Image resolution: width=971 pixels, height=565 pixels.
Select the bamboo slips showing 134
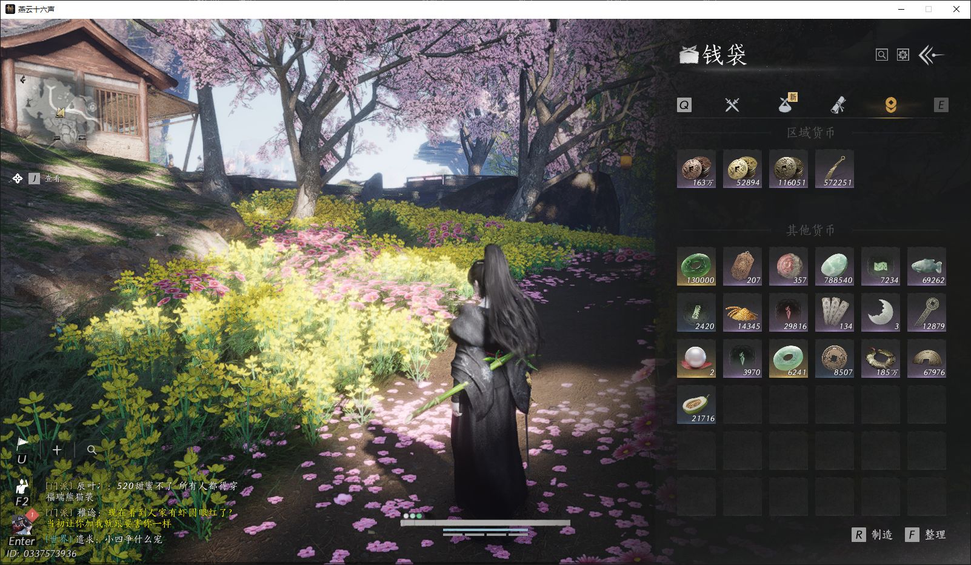click(x=835, y=312)
